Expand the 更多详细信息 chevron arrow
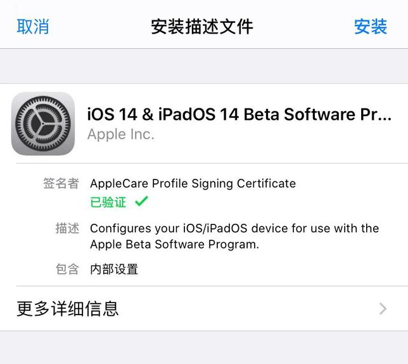 coord(383,309)
